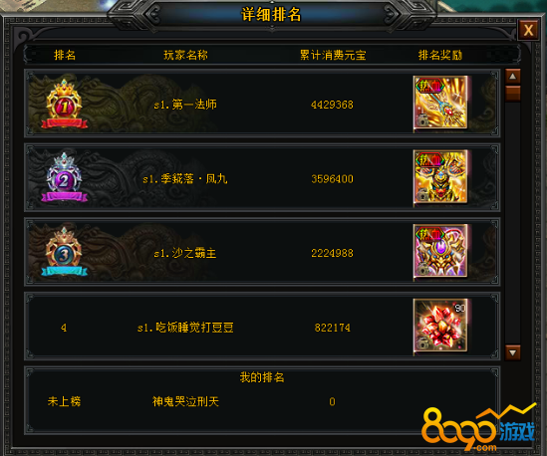
Task: Click my name 神鬼哭泣刑天 in 我的排名
Action: click(185, 401)
